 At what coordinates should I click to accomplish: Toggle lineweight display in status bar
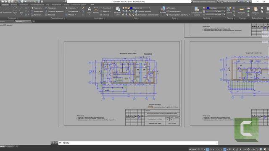click(230, 149)
